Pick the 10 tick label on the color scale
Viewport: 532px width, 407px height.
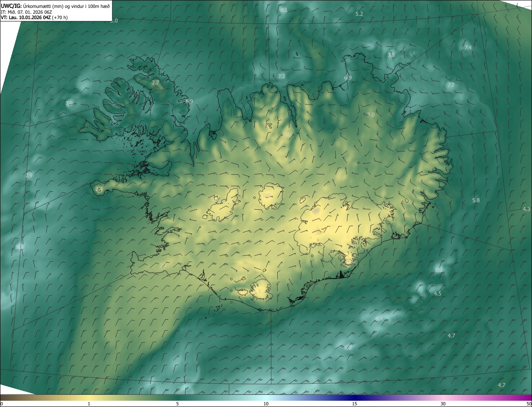tap(266, 404)
